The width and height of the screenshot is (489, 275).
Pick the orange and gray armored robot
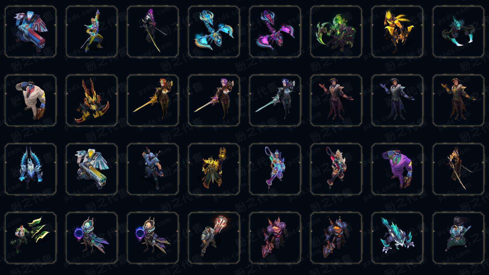click(x=336, y=238)
